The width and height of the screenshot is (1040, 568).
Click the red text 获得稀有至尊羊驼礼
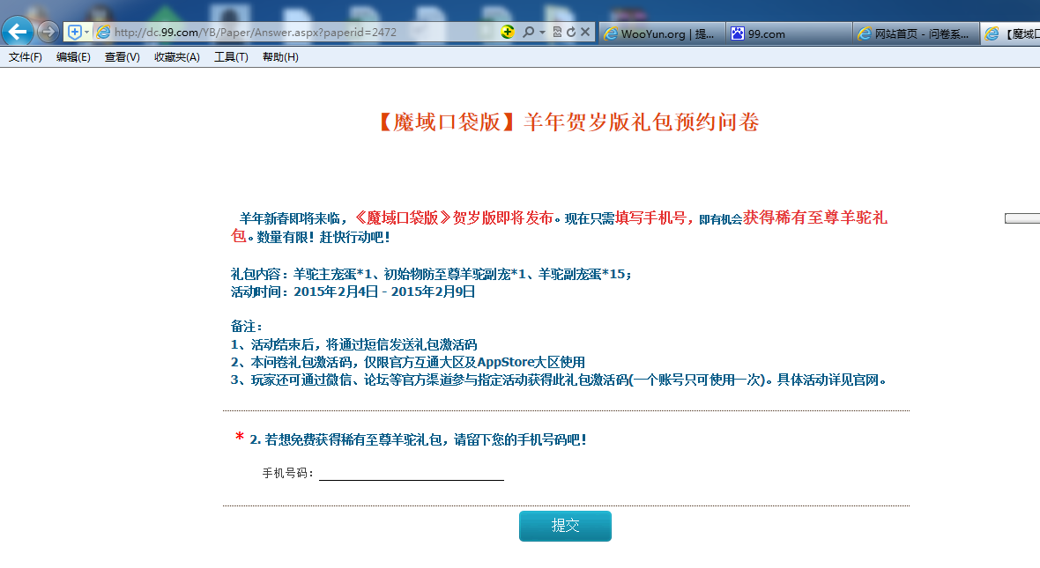click(x=815, y=218)
